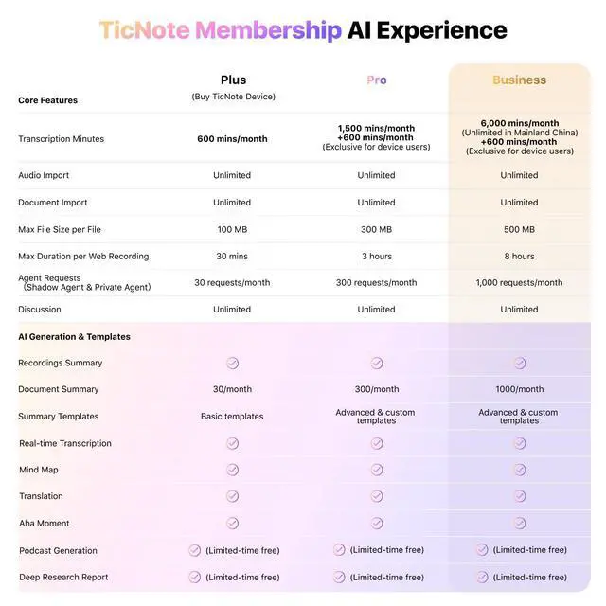Click the Business checkmark for Mind Map

pyautogui.click(x=520, y=470)
